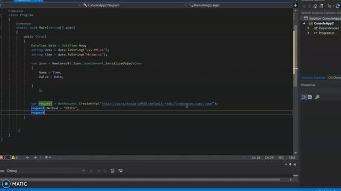Click Sync with Active Document icon
This screenshot has height=191, width=341.
[x=338, y=6]
